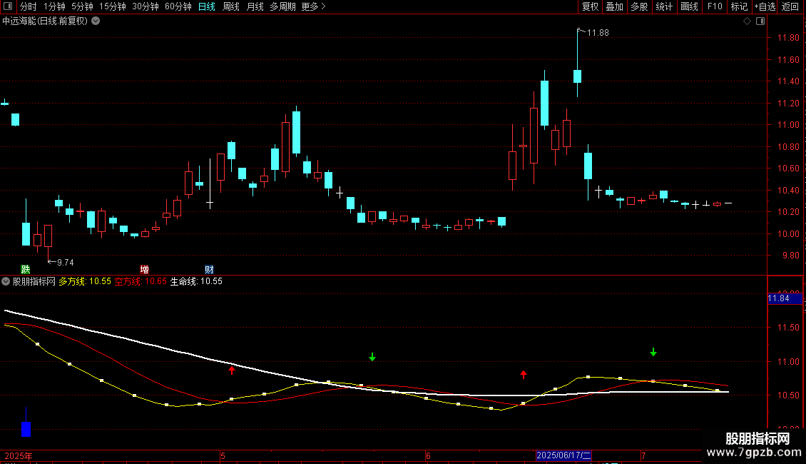
Task: Click the 11.80 price axis label
Action: point(788,38)
